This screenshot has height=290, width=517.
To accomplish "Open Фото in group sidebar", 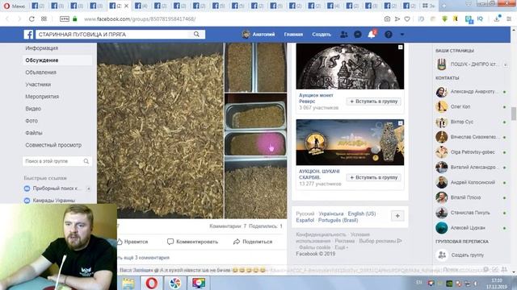I will (32, 121).
